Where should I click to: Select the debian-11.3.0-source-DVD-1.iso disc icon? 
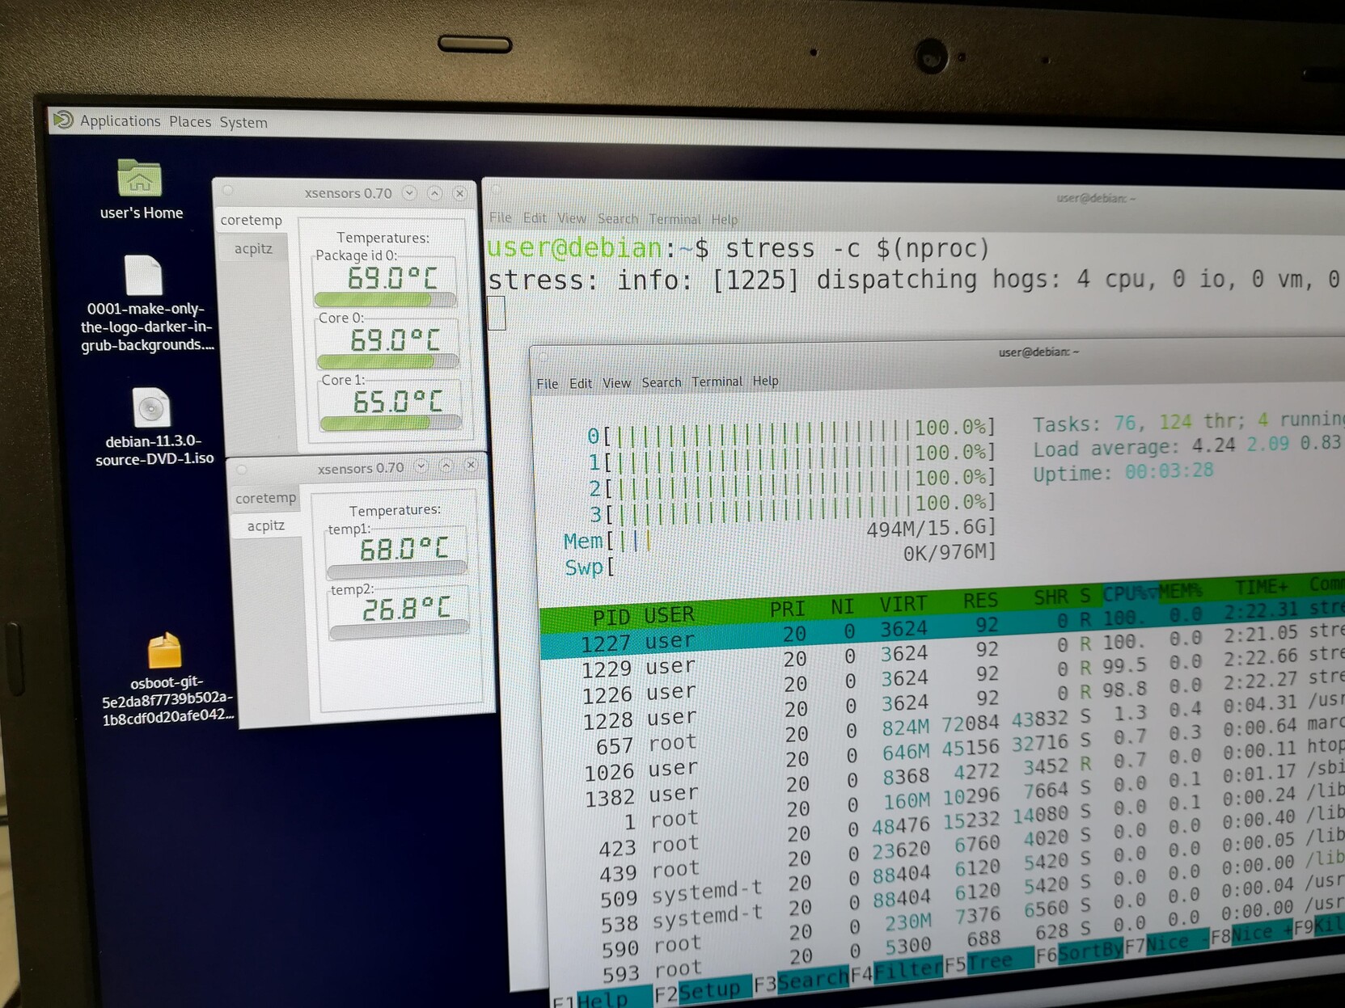coord(151,407)
